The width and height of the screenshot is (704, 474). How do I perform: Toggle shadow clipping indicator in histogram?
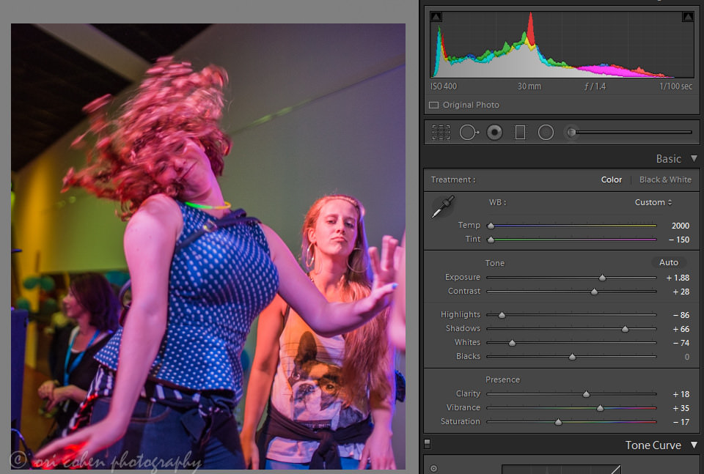pos(436,17)
